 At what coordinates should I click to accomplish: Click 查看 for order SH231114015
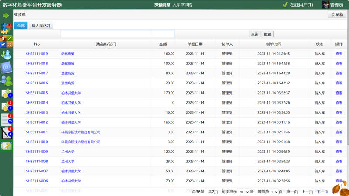(339, 93)
